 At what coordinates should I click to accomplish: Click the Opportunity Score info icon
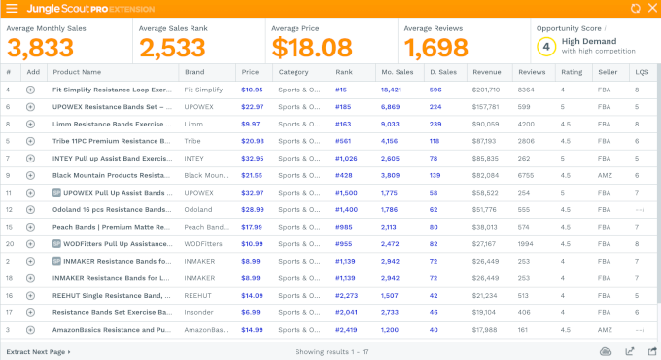(606, 28)
